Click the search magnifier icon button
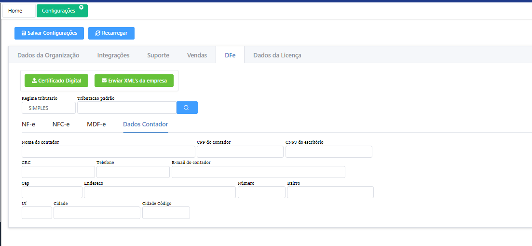532x246 pixels. pyautogui.click(x=187, y=108)
